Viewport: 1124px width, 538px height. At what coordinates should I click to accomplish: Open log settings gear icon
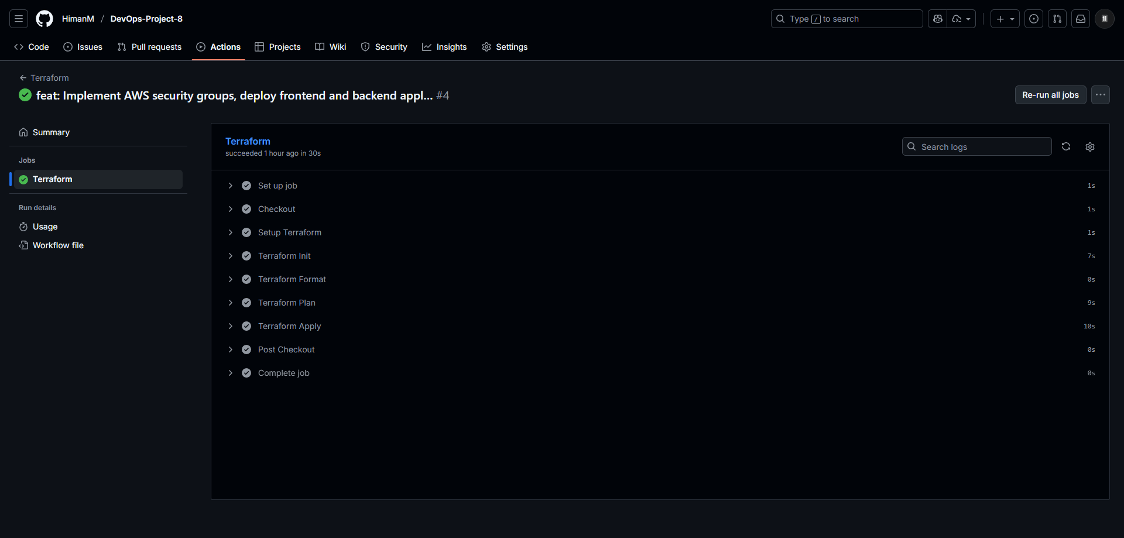1090,147
